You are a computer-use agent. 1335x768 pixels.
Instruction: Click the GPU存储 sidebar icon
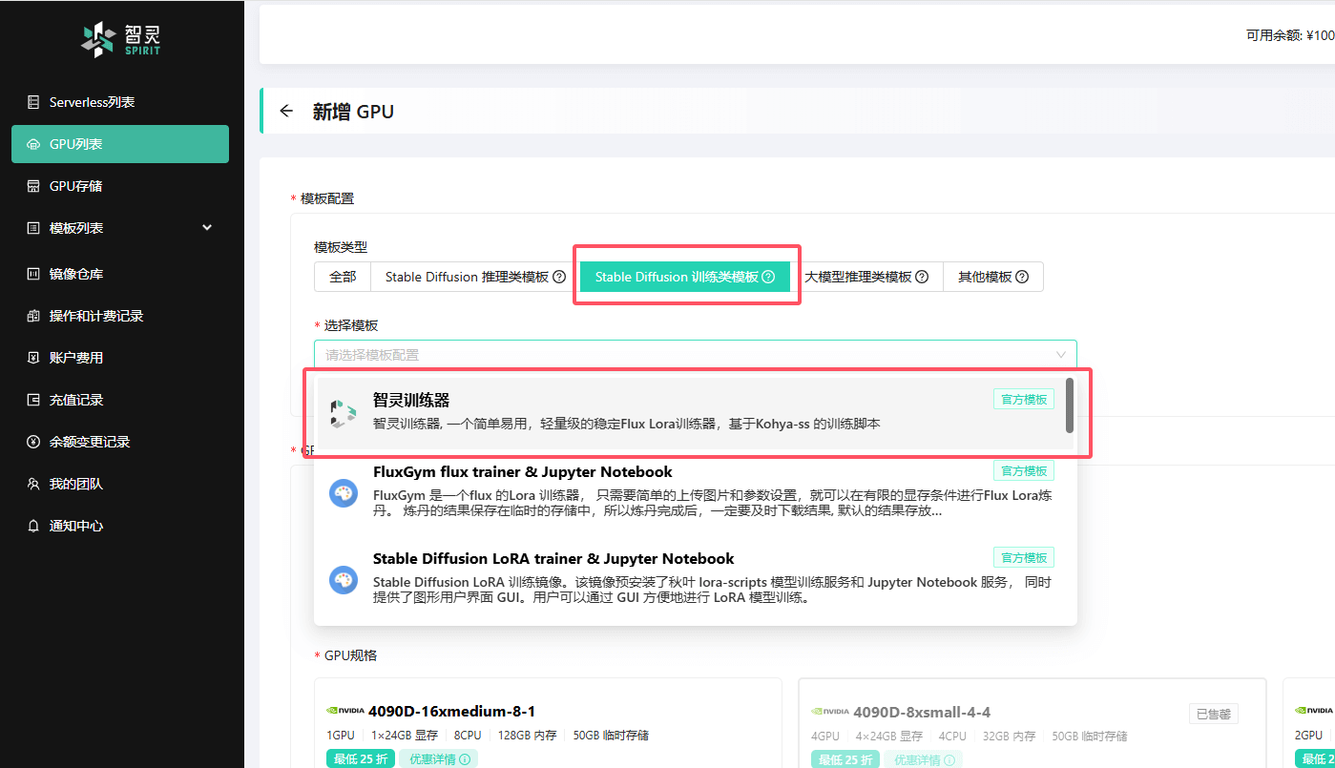(33, 186)
